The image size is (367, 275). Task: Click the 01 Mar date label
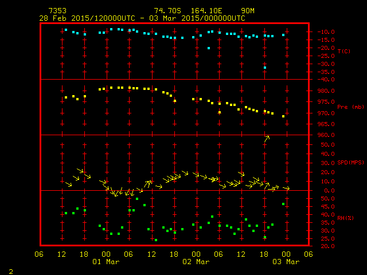106,262
